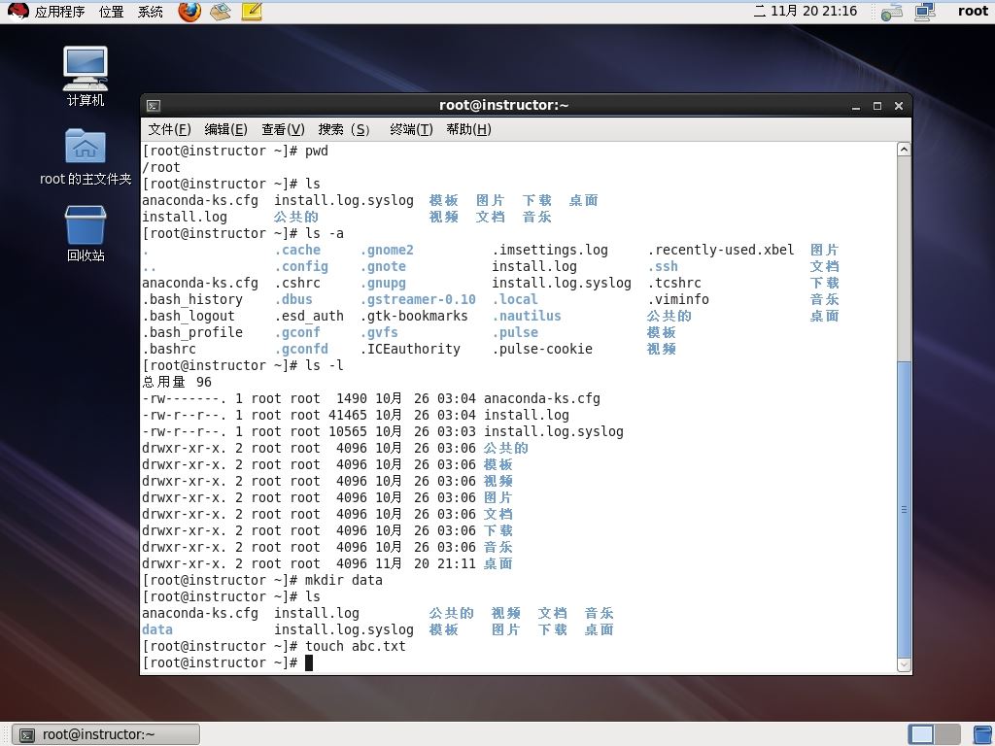The image size is (995, 746).
Task: Maximize the root@instructor terminal window
Action: 877,106
